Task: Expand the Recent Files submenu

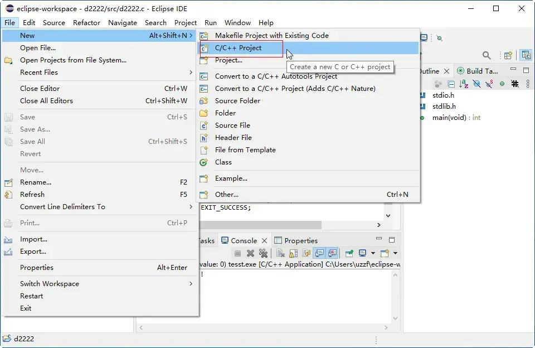Action: point(100,72)
